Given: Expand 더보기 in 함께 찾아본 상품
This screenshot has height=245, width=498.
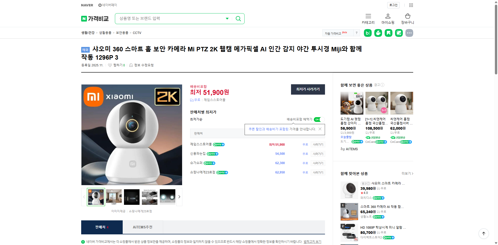Looking at the screenshot, I should pos(407,173).
